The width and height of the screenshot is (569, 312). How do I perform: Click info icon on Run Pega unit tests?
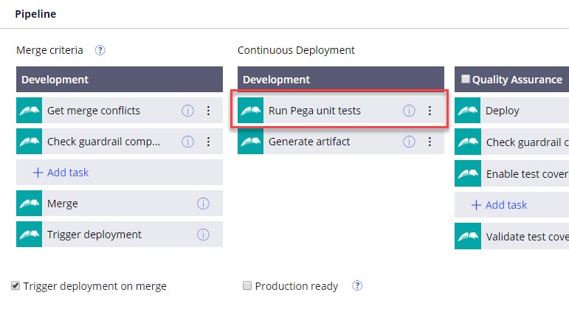tap(409, 111)
